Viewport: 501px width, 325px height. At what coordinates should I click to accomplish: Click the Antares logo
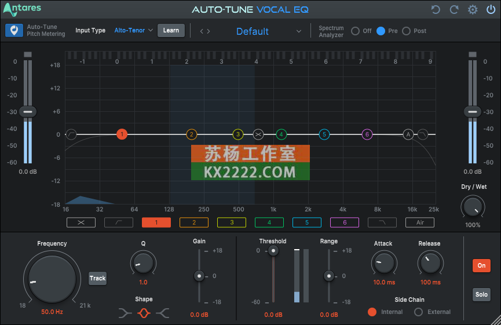point(22,9)
